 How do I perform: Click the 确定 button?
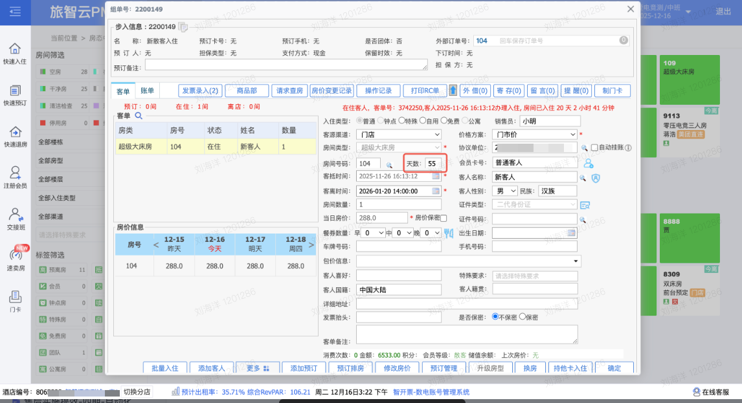(614, 368)
